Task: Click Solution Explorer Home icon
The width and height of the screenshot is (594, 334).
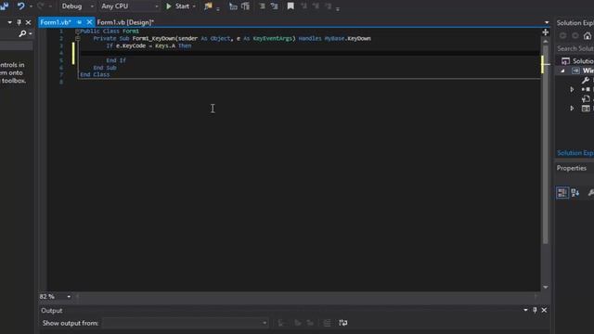Action: click(x=588, y=36)
